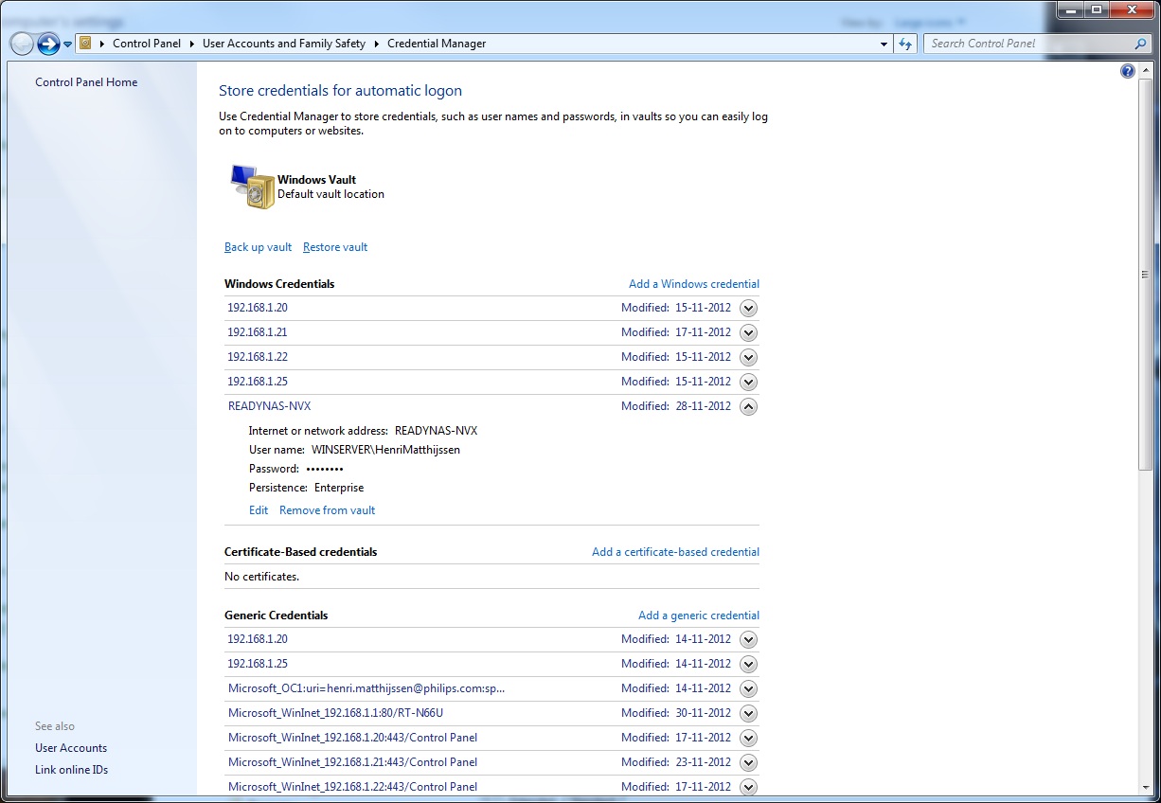Click the Back navigation arrow
1161x803 pixels.
tap(22, 44)
